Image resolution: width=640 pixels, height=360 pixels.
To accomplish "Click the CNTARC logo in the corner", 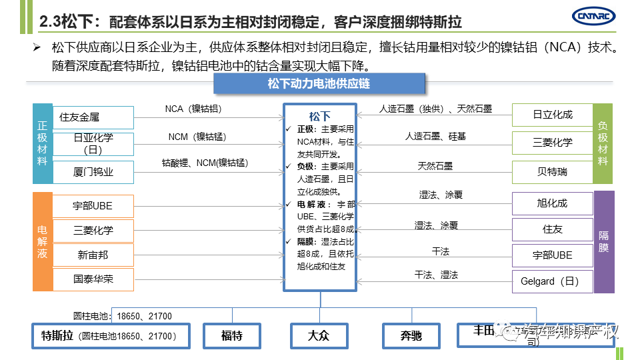I will click(x=593, y=16).
